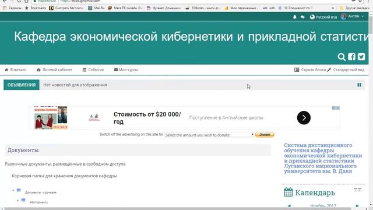This screenshot has height=210, width=373.
Task: Open the donation amount dropdown
Action: coord(209,135)
